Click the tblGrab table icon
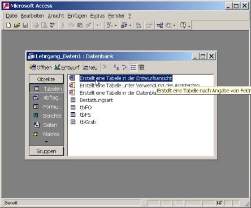251x208 pixels. (73, 122)
